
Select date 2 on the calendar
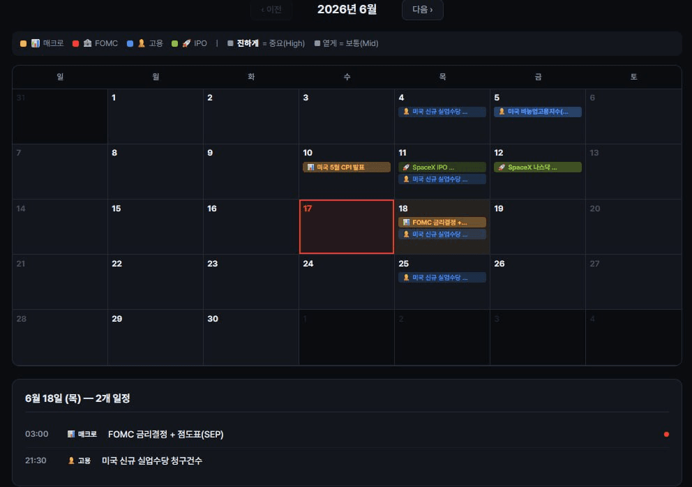[x=250, y=117]
